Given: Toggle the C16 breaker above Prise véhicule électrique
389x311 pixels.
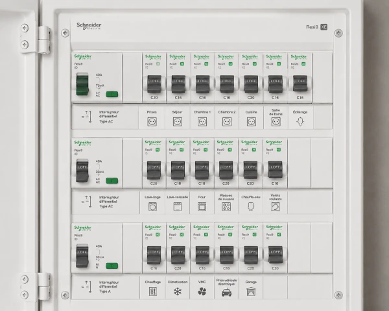Looking at the screenshot, I should tap(226, 255).
